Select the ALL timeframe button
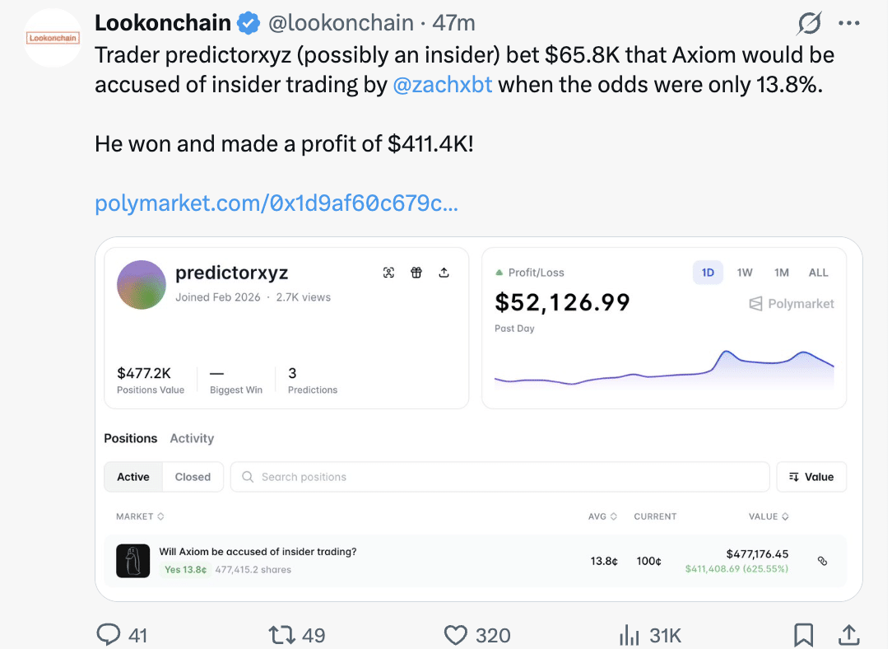 coord(818,272)
